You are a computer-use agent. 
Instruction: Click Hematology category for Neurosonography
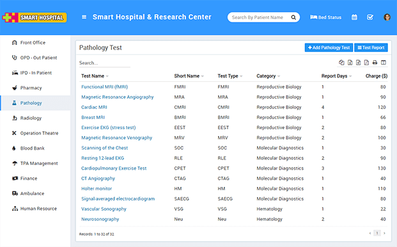269,219
